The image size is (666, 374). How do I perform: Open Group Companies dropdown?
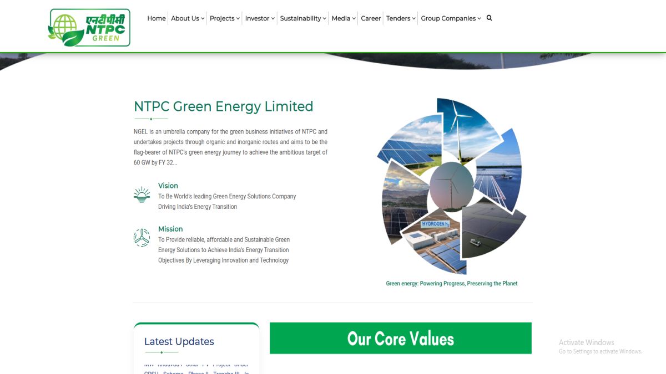(451, 18)
